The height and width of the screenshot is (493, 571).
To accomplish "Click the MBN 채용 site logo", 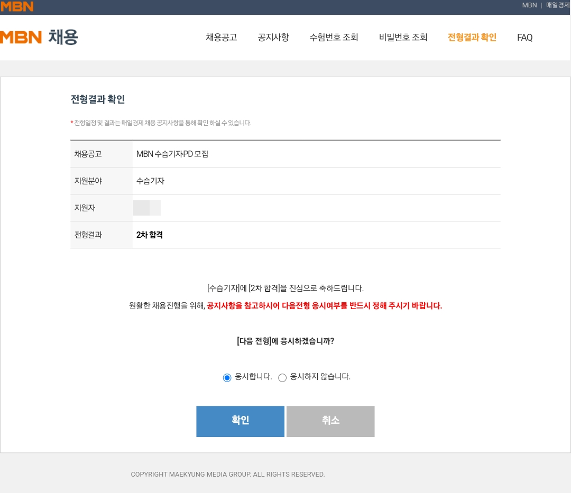I will [x=38, y=36].
